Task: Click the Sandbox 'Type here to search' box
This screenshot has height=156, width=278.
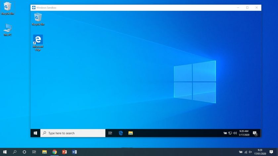Action: (73, 133)
